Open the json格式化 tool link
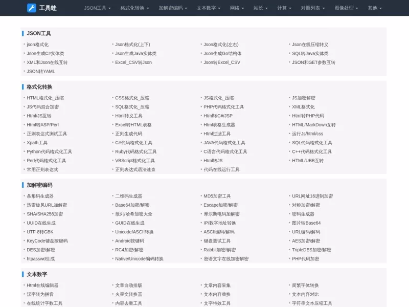409x307 pixels. [37, 45]
